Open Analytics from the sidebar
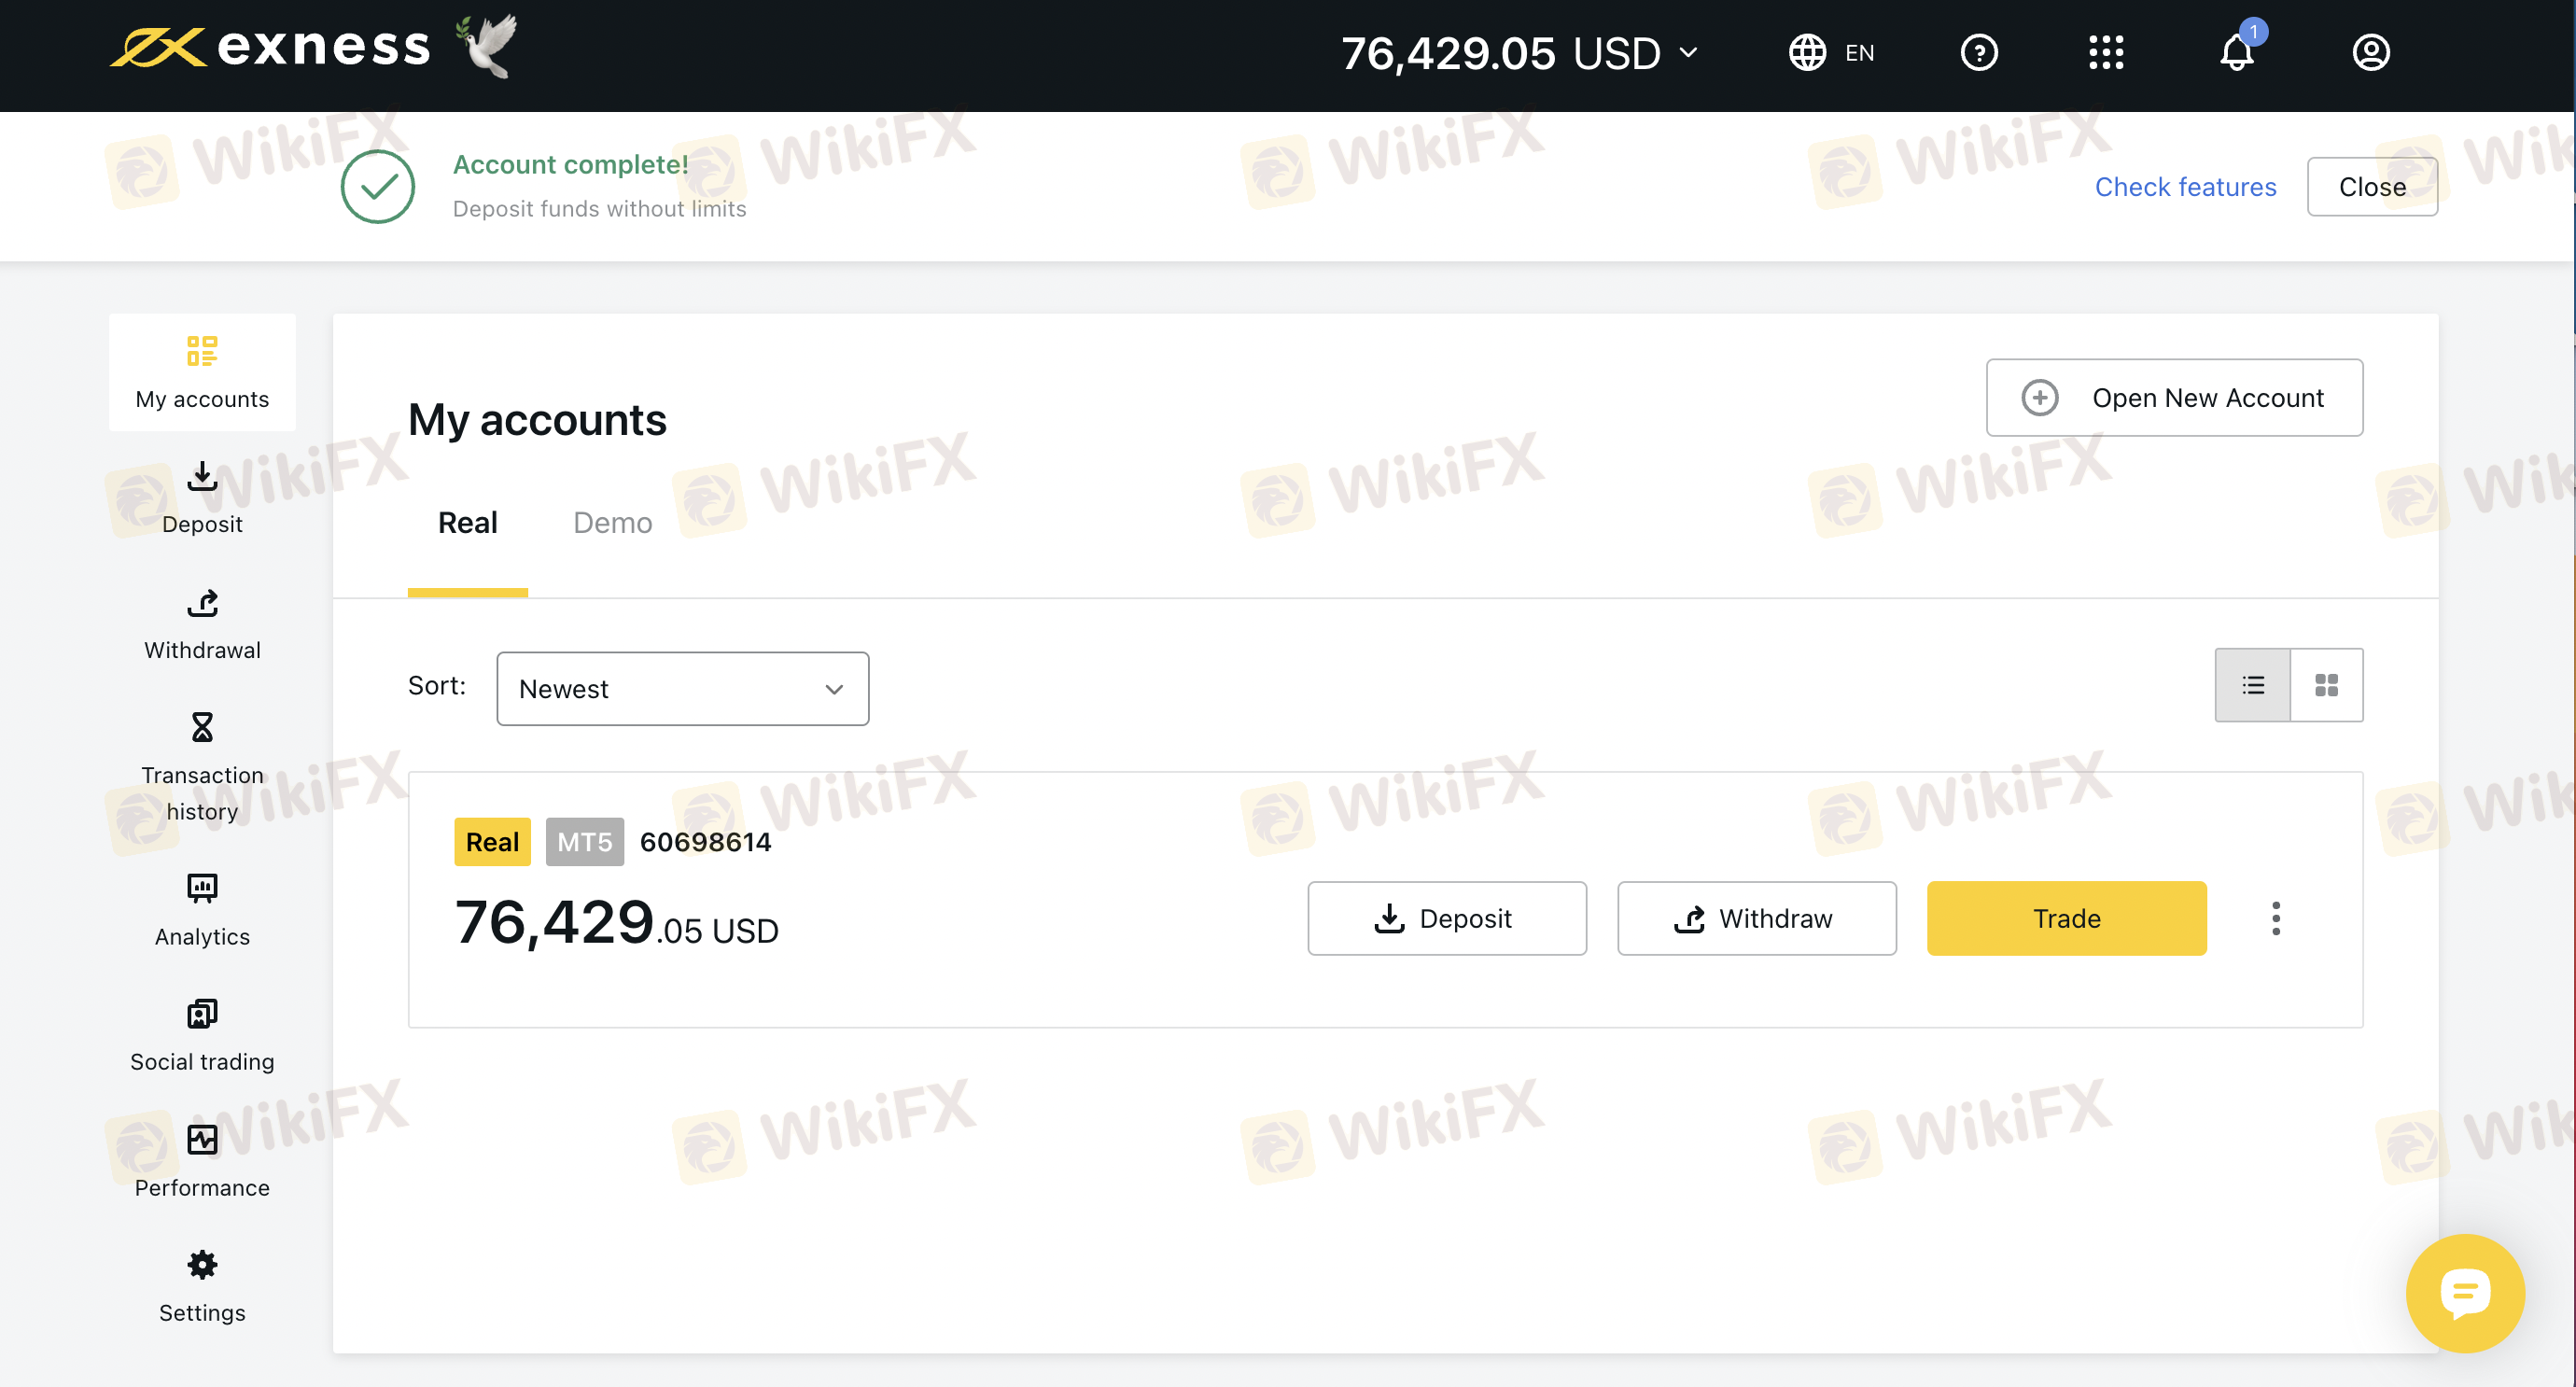The image size is (2576, 1387). (202, 911)
